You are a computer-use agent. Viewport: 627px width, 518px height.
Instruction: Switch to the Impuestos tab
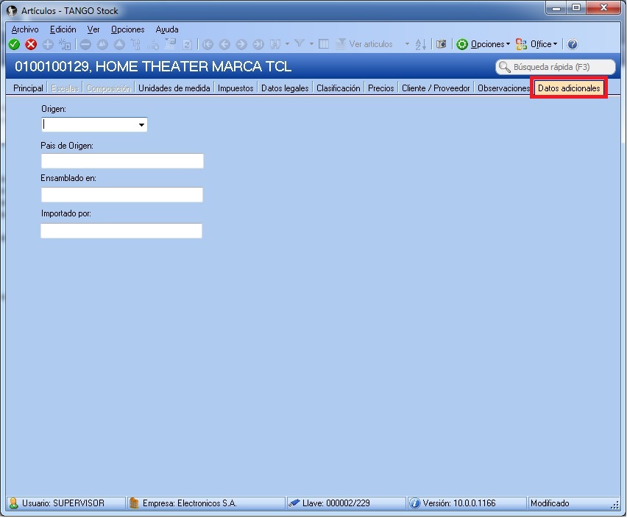point(235,88)
